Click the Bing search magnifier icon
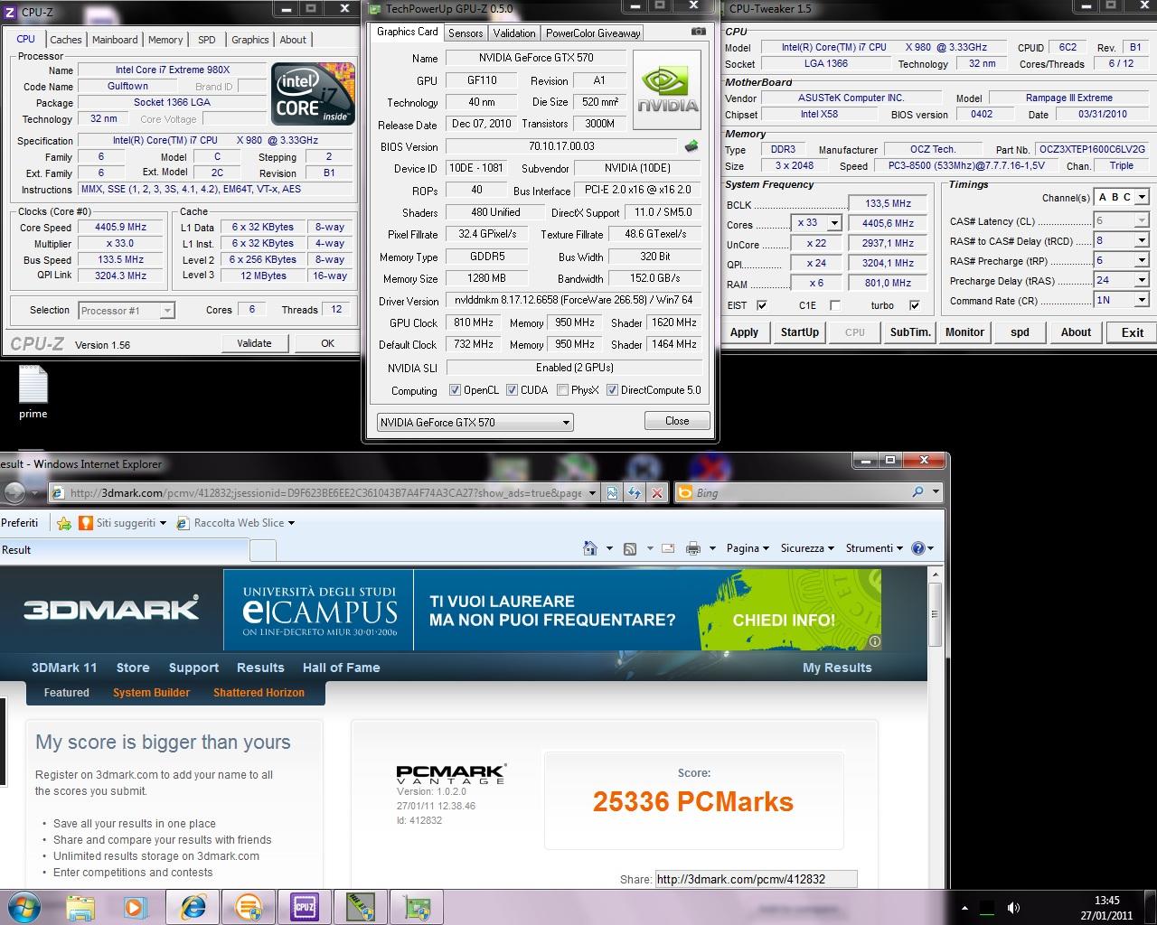 coord(918,492)
